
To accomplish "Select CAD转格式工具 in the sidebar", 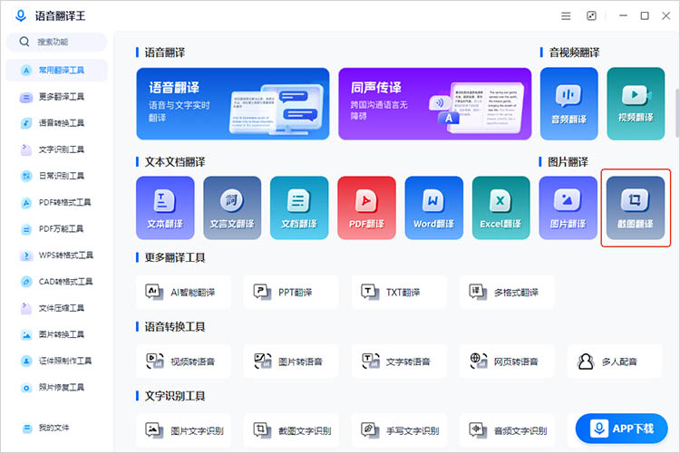I will click(56, 282).
